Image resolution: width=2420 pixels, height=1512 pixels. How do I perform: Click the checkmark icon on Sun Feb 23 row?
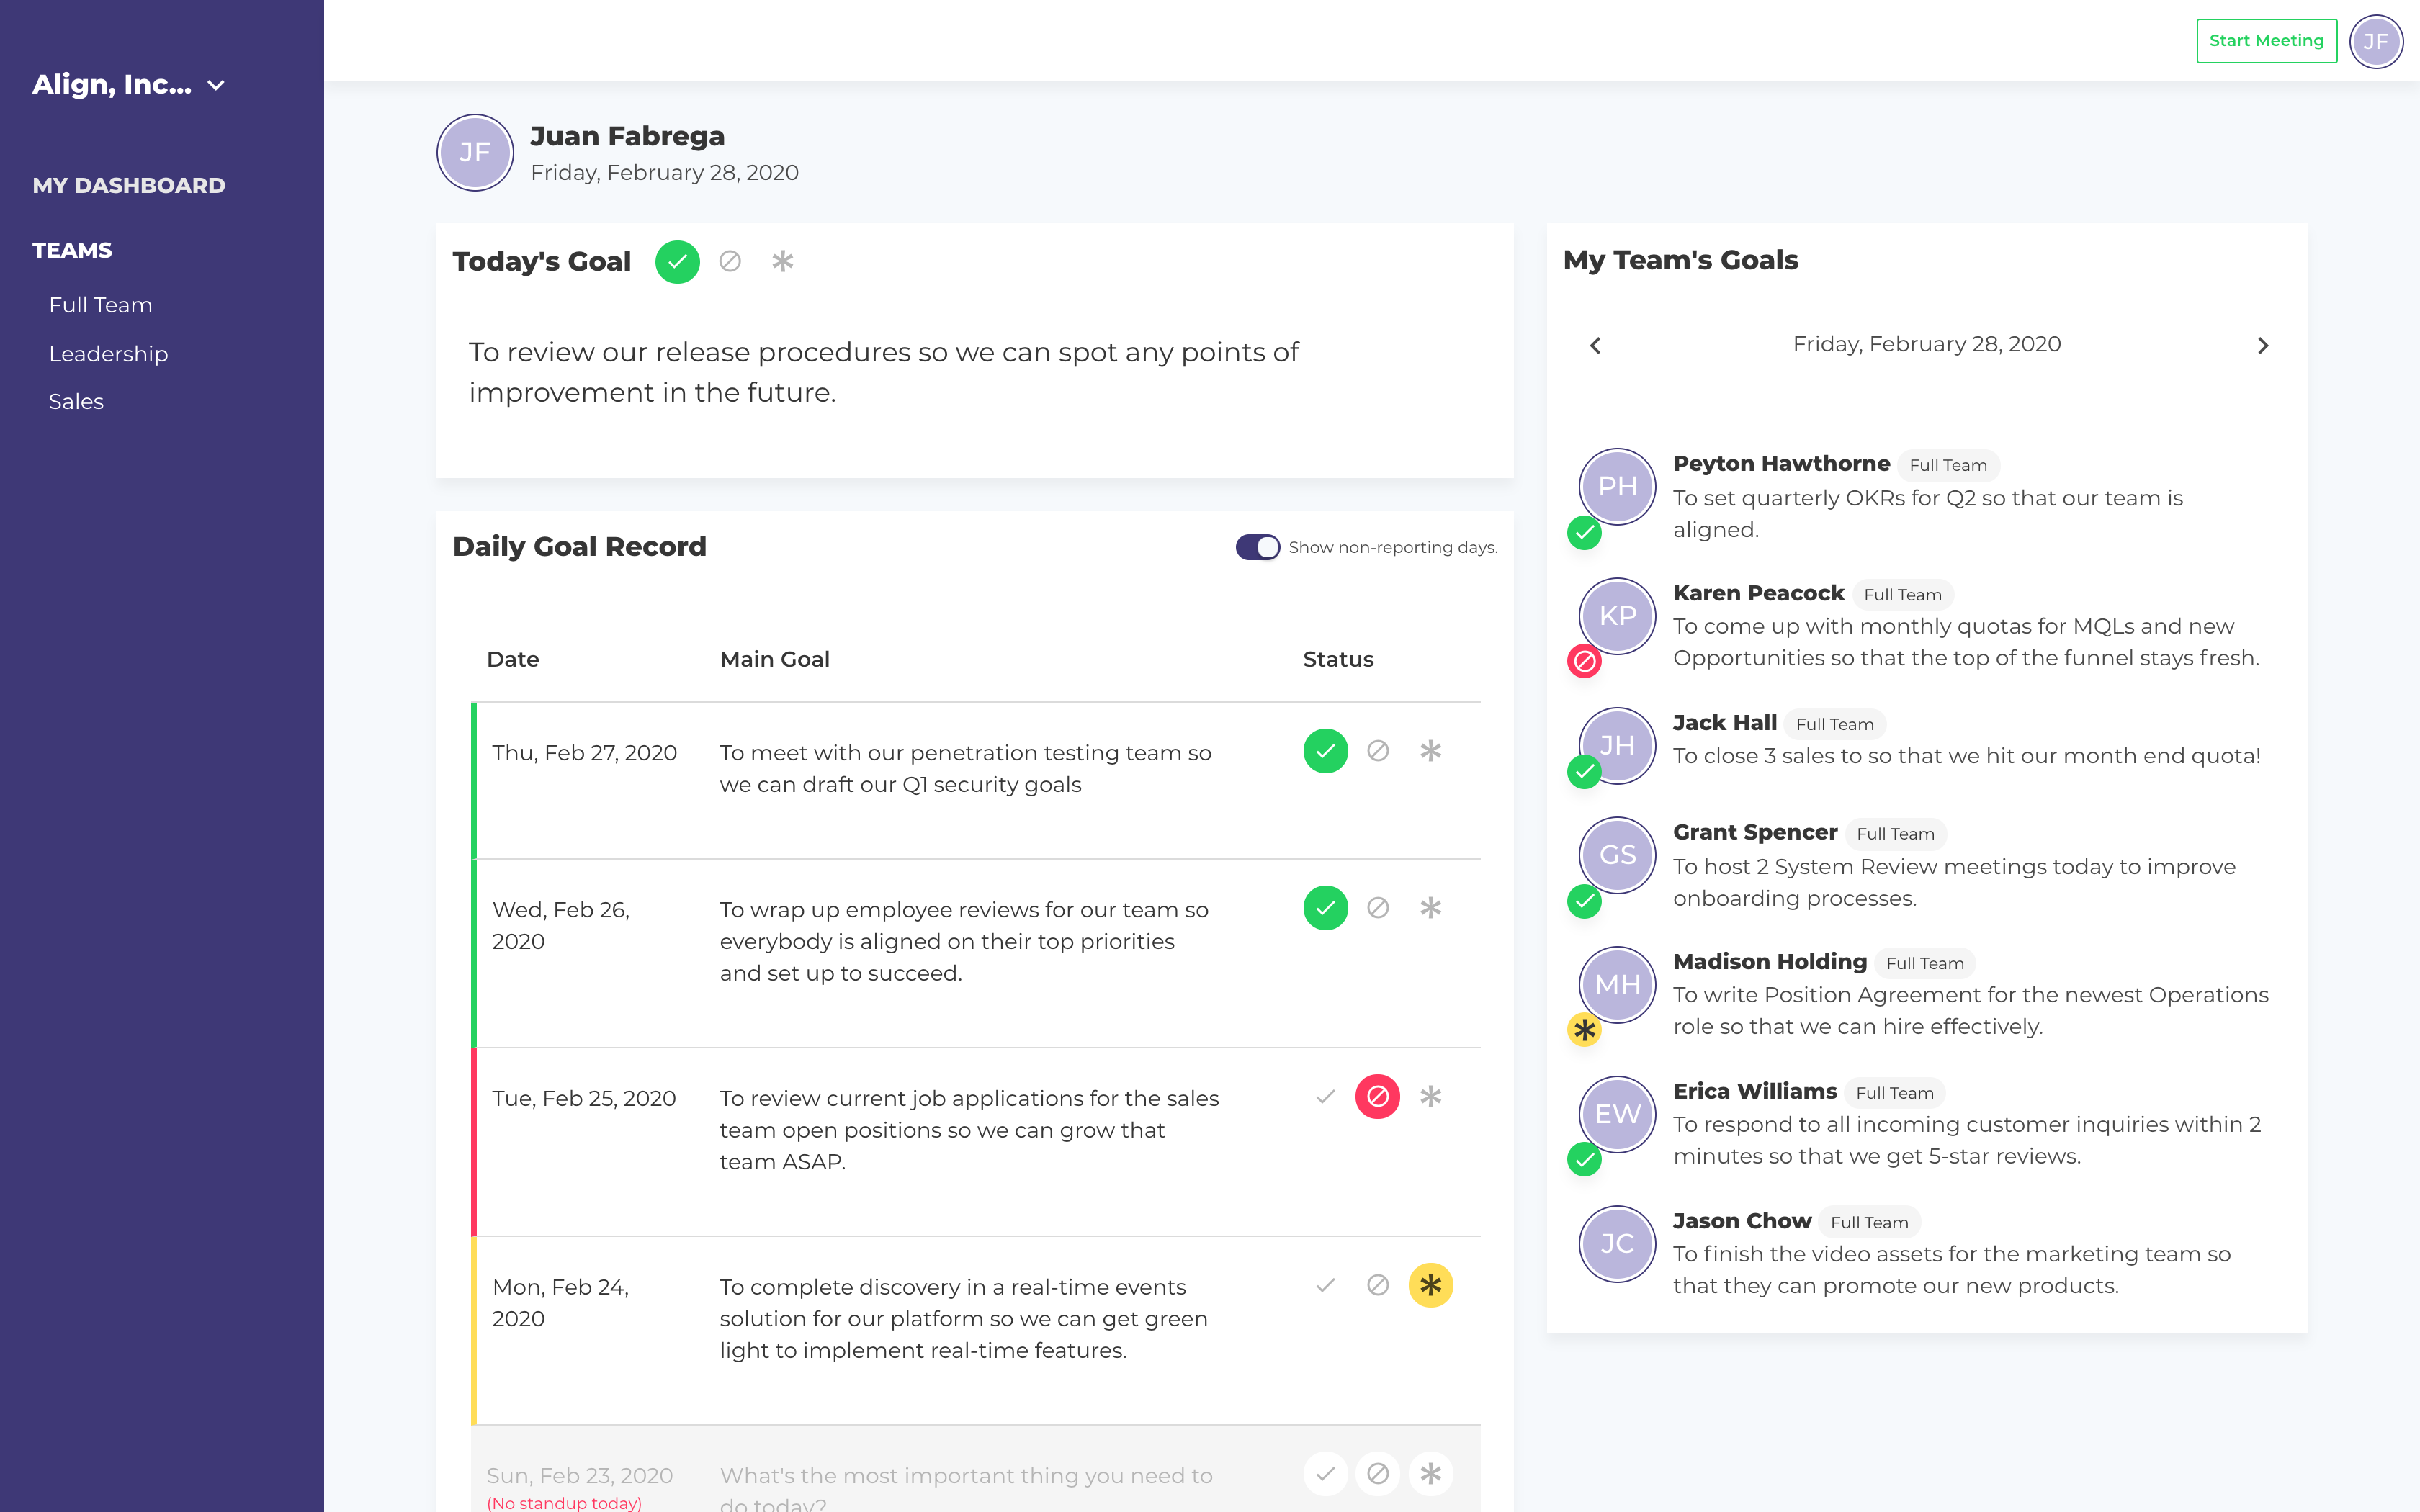1325,1473
